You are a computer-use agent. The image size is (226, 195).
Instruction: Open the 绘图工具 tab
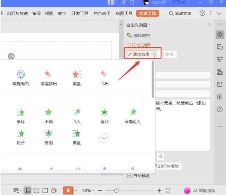(x=124, y=13)
